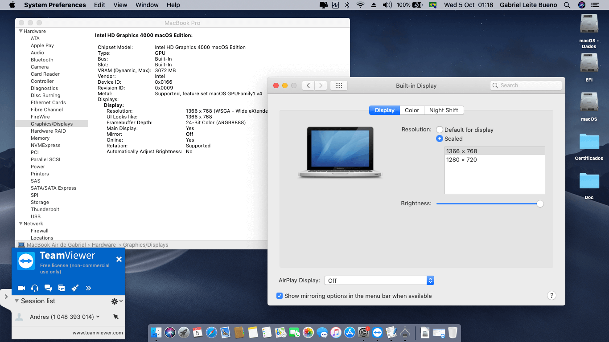Click Hardware in the path bar
Screen dimensions: 609x342
tap(104, 245)
